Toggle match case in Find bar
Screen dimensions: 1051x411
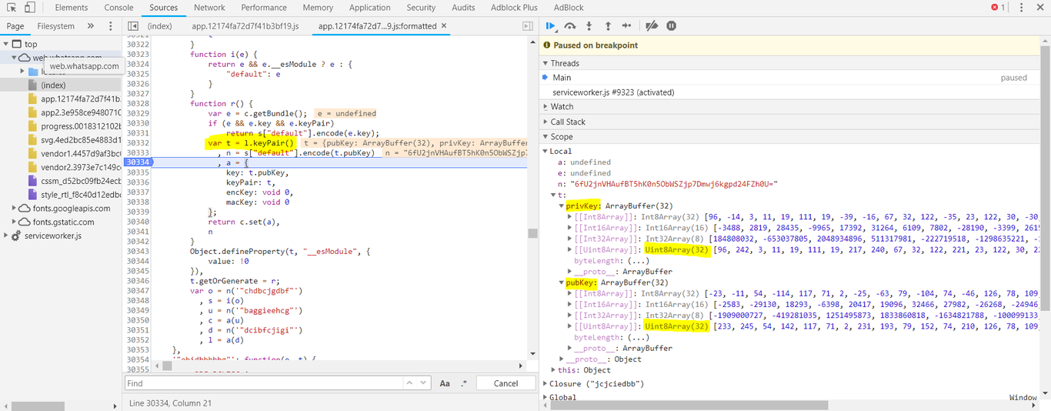[x=445, y=383]
